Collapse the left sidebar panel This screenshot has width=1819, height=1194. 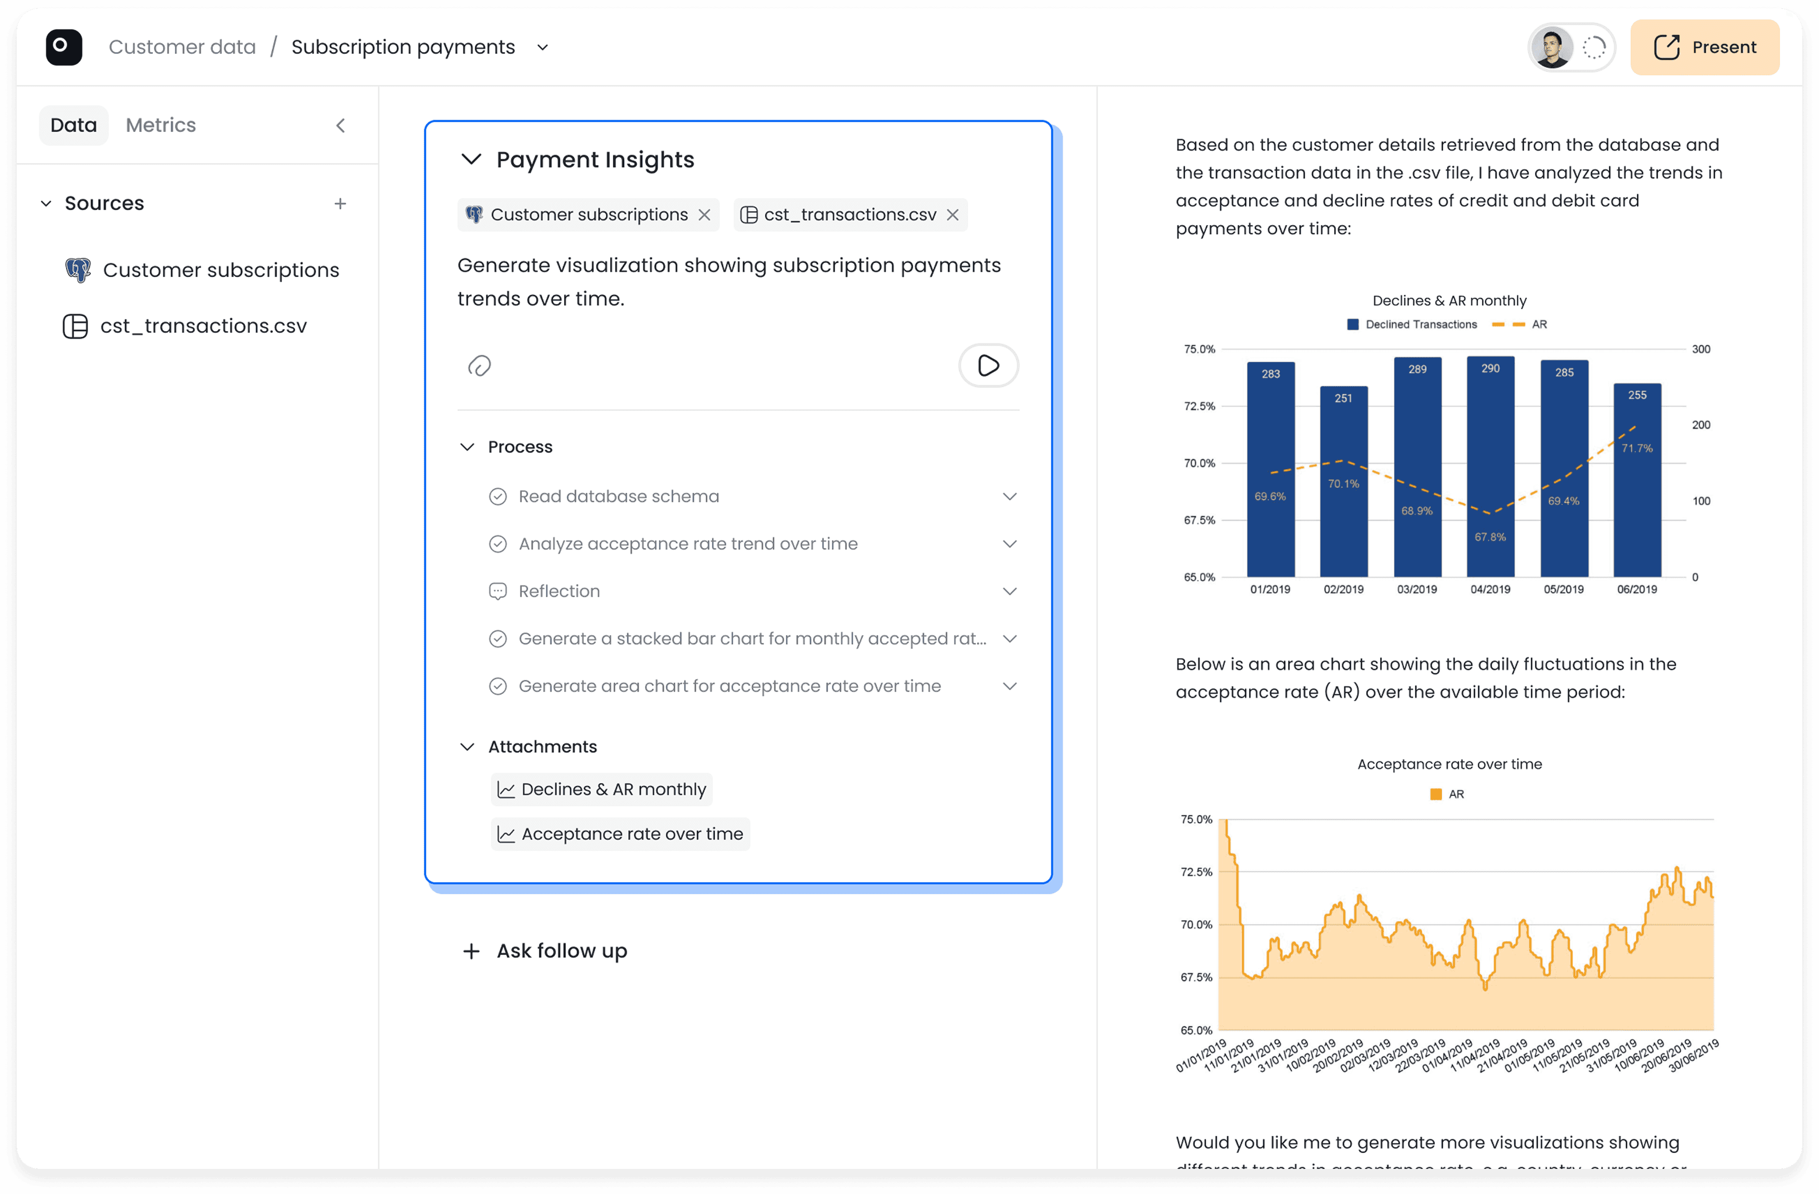[341, 126]
